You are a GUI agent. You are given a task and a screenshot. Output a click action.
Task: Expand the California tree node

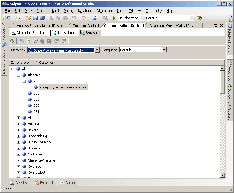tap(19, 154)
